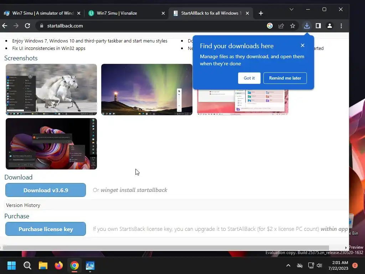The width and height of the screenshot is (365, 274).
Task: Close the 'Find your downloads here' popup
Action: pos(302,45)
